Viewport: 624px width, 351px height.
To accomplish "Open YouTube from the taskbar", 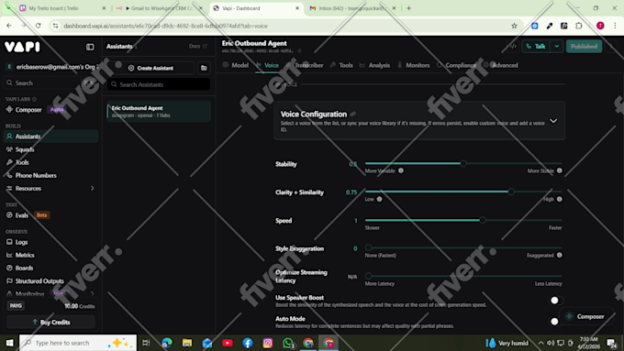I will click(x=228, y=343).
